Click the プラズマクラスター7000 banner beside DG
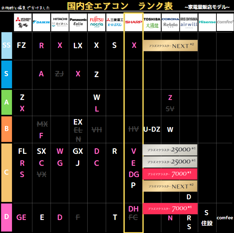 click(170, 174)
